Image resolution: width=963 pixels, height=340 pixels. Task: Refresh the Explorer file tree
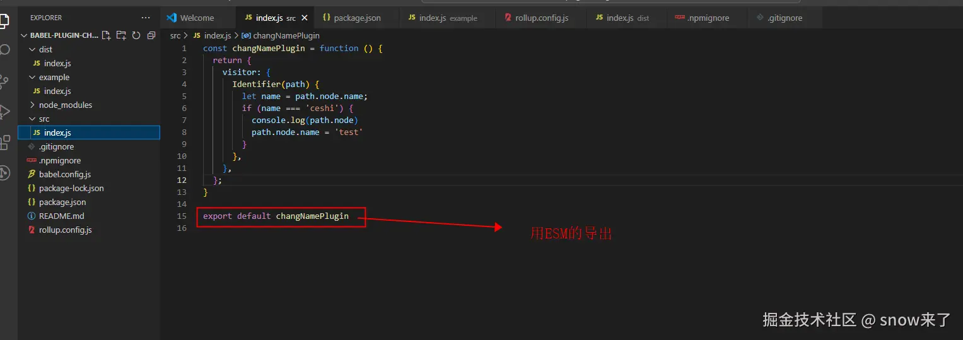point(136,35)
